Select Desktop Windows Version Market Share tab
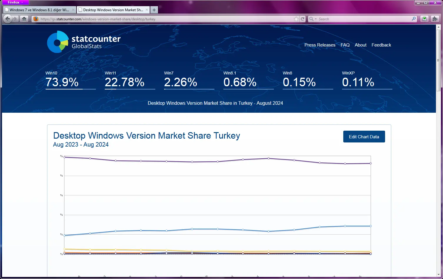 click(x=113, y=10)
